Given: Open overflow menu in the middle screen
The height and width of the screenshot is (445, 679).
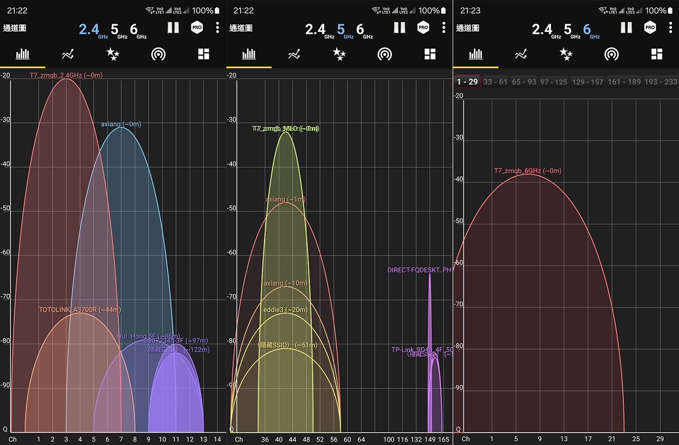Looking at the screenshot, I should [x=444, y=28].
